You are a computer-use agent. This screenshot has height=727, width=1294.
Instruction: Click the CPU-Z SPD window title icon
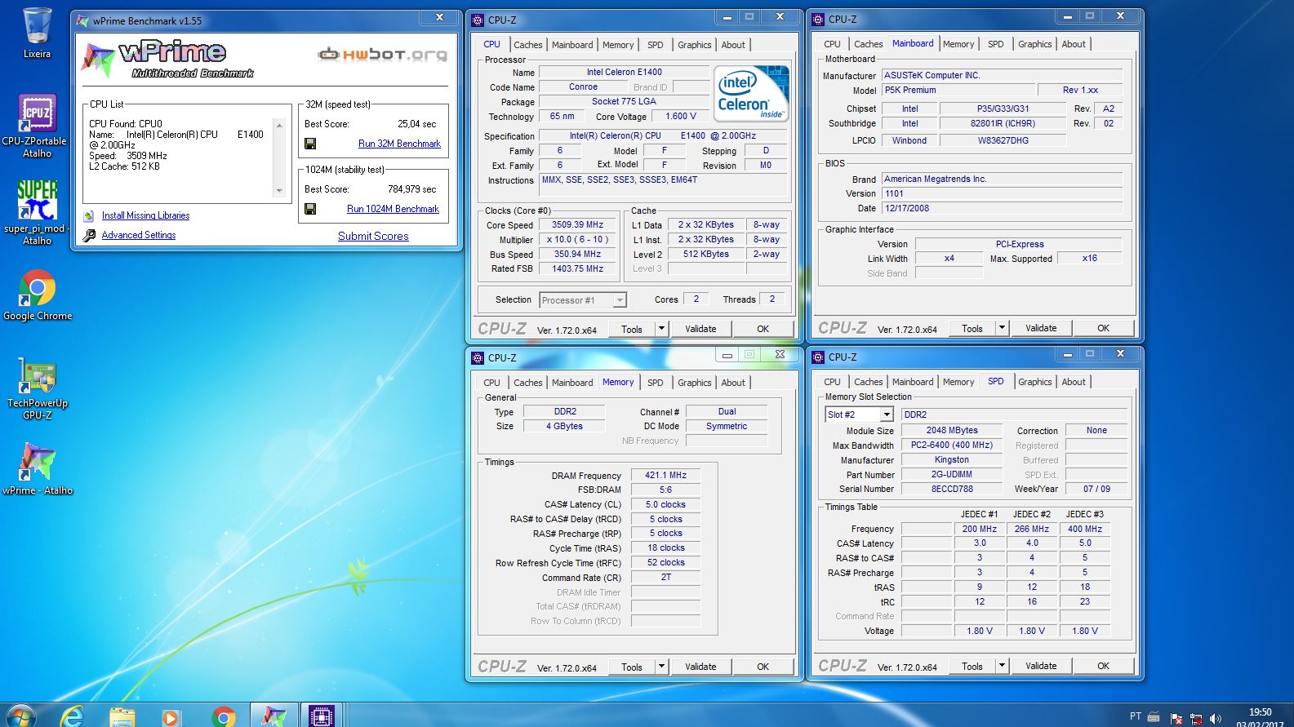click(x=819, y=357)
